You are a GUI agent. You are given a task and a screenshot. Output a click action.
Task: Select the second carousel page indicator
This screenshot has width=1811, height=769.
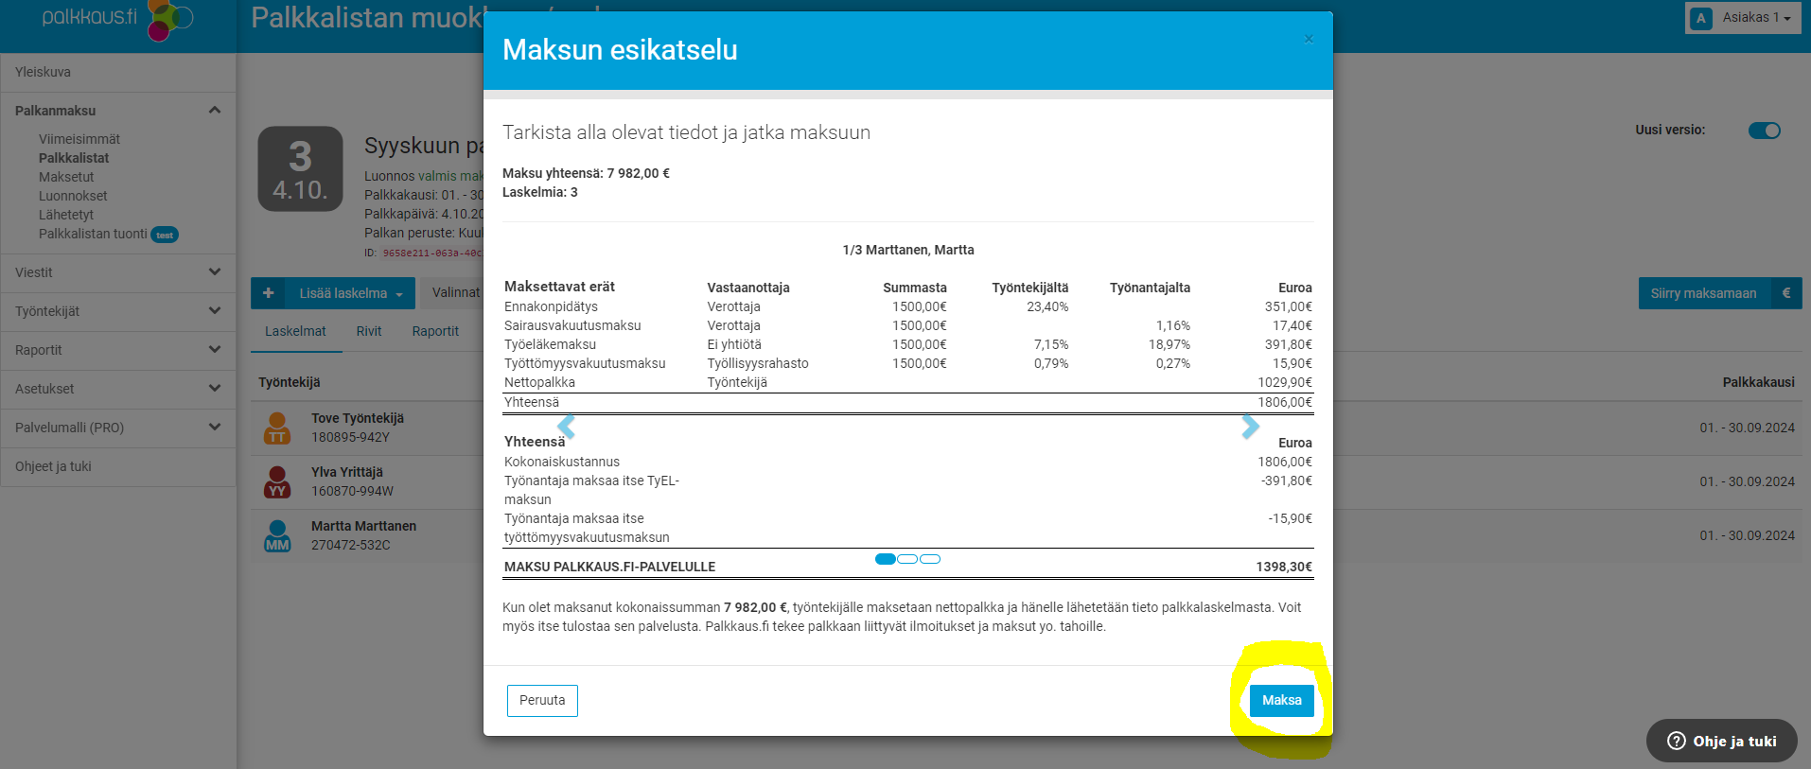[907, 559]
